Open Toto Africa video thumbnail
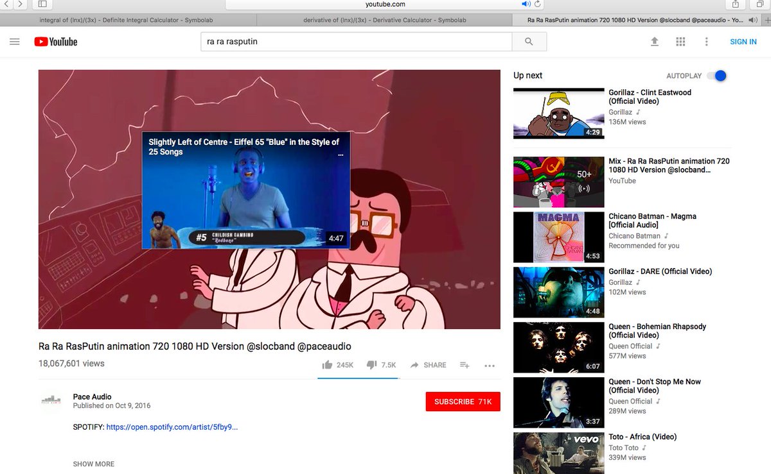Image resolution: width=771 pixels, height=474 pixels. (559, 453)
